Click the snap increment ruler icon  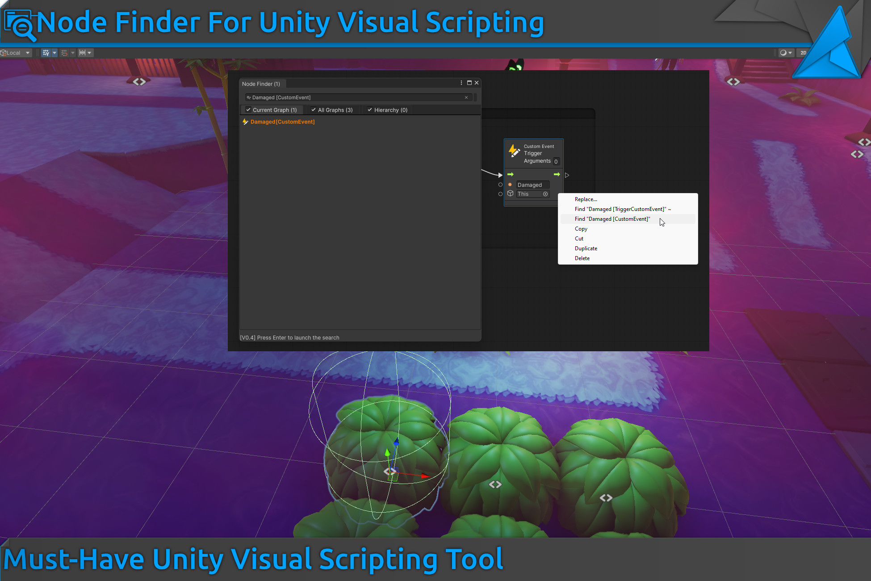pyautogui.click(x=82, y=53)
